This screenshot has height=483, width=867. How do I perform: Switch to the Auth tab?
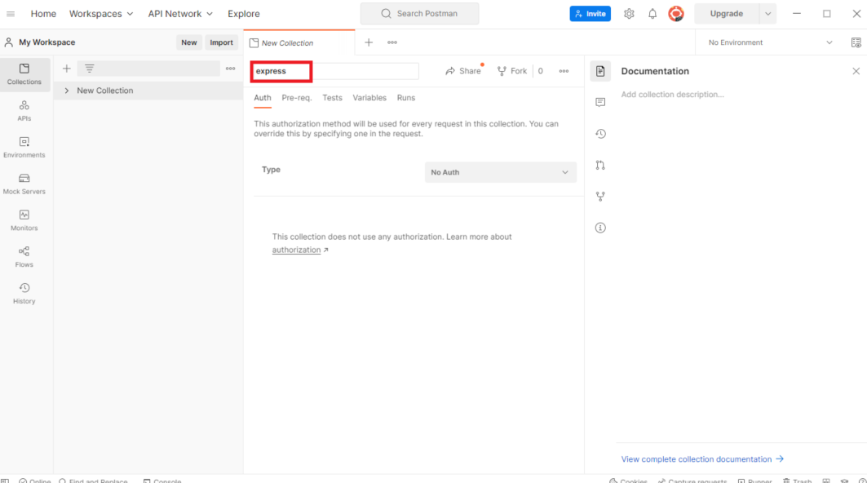(262, 98)
